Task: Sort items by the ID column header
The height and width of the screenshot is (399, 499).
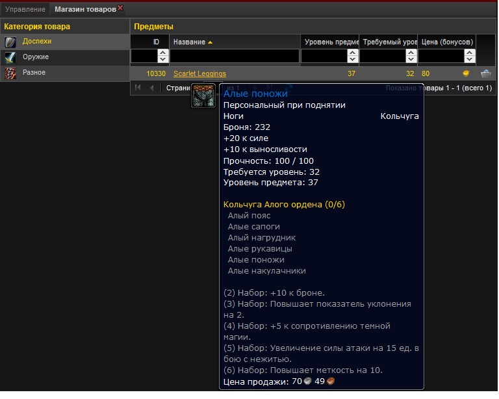Action: click(x=156, y=42)
